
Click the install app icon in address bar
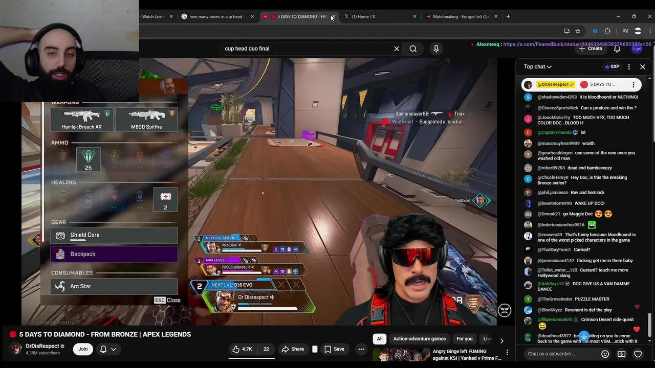click(x=566, y=31)
